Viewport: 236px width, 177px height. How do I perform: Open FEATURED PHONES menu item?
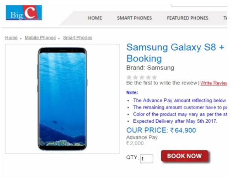(188, 18)
